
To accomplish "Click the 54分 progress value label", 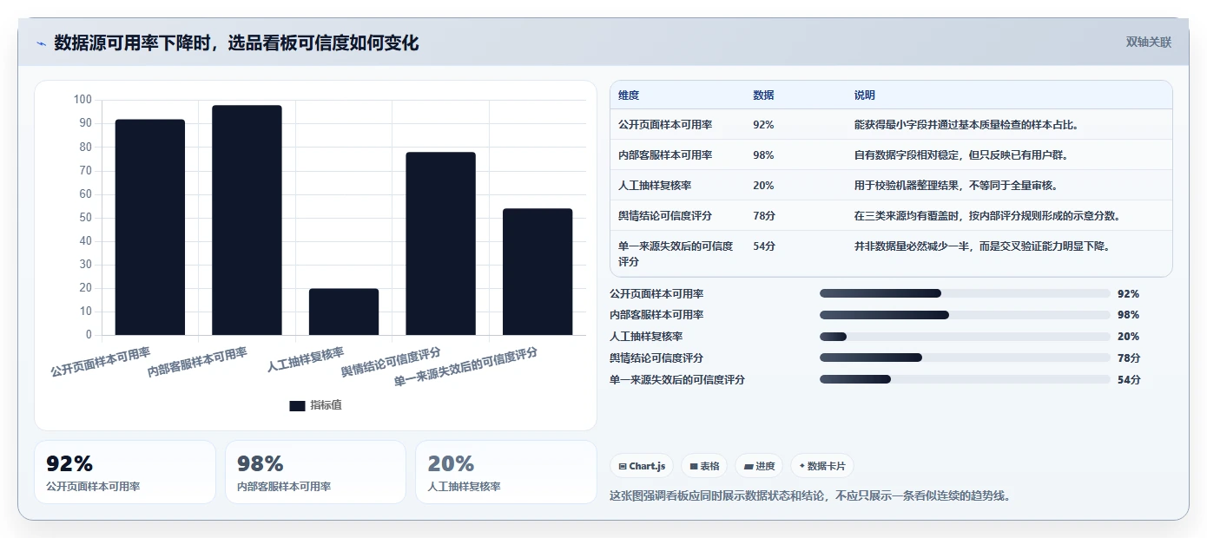I will click(1129, 379).
